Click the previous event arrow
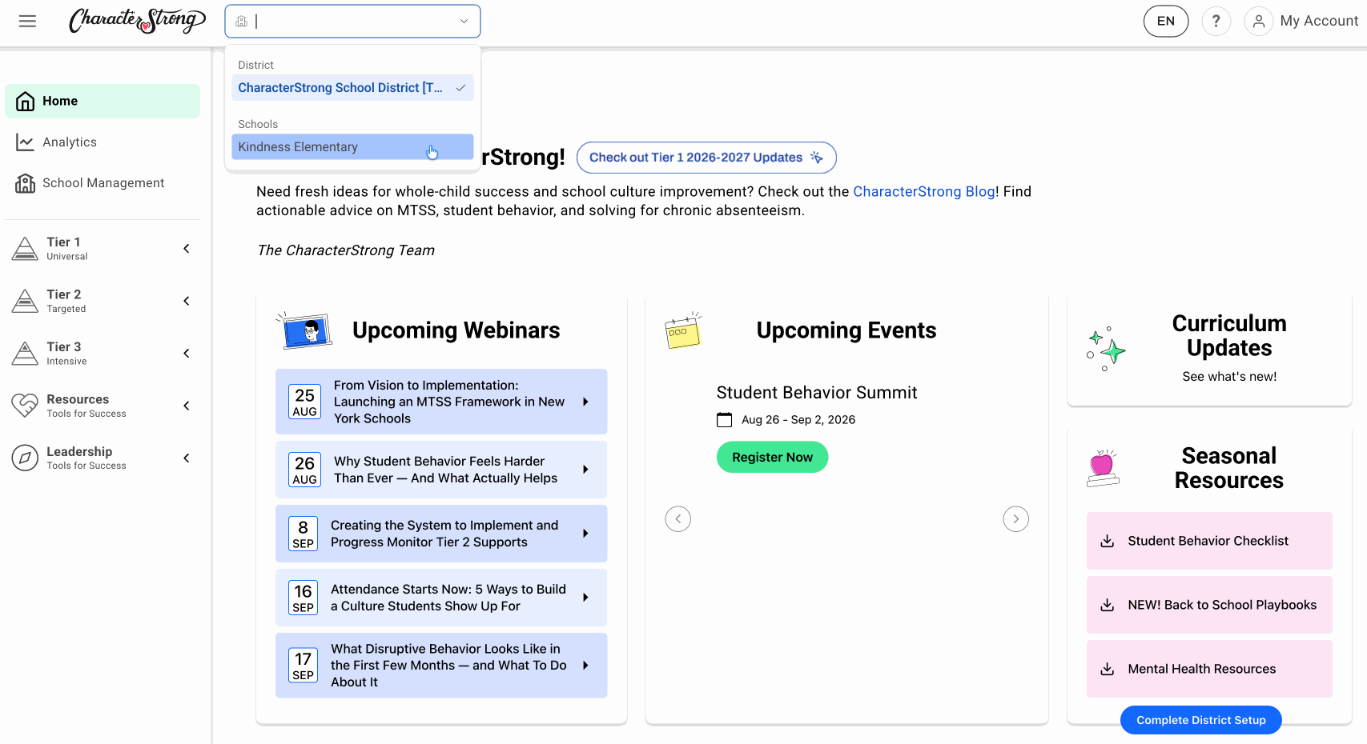The width and height of the screenshot is (1367, 744). [x=678, y=519]
